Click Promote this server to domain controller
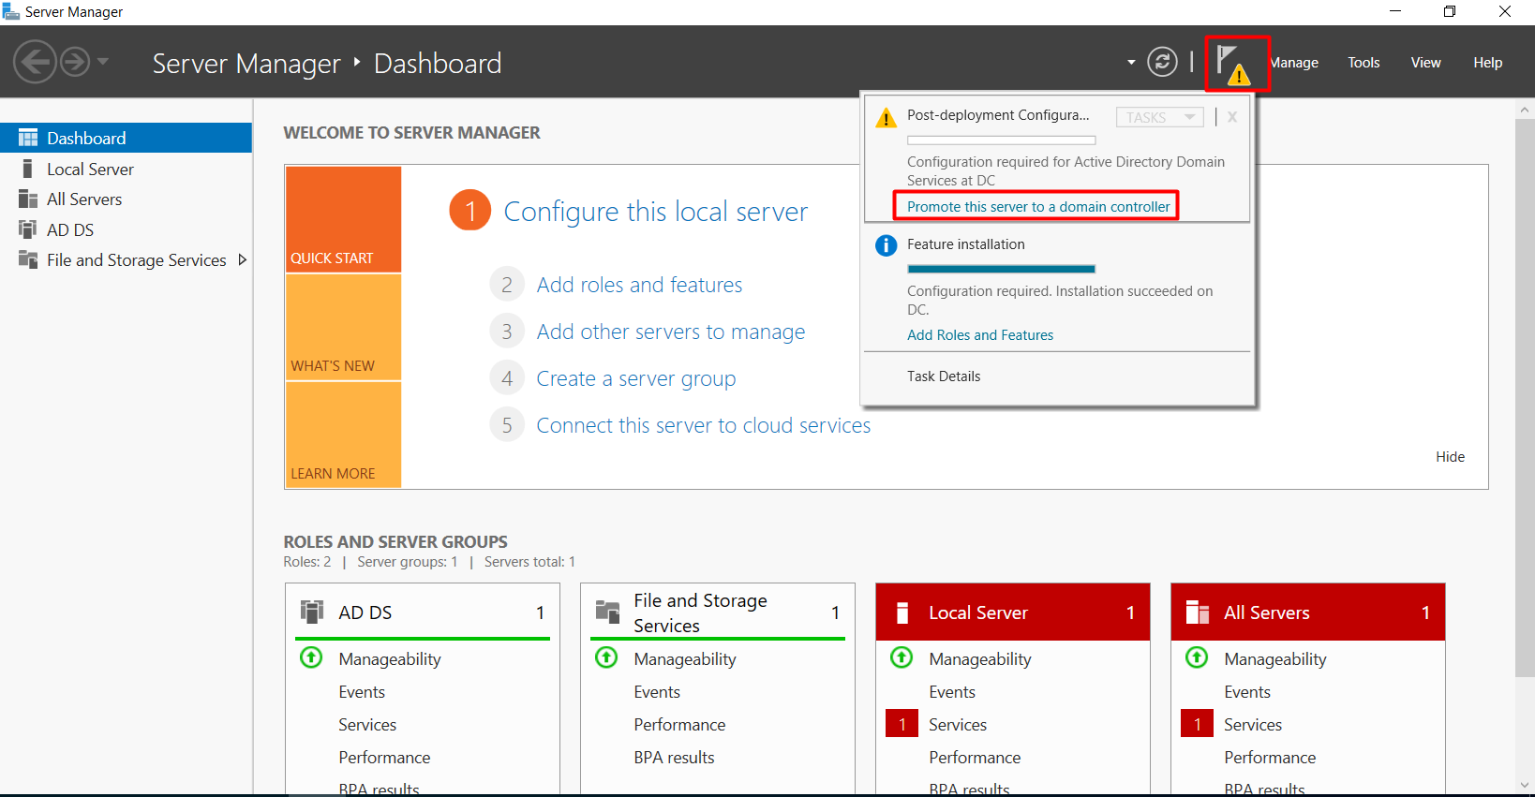 (1037, 206)
